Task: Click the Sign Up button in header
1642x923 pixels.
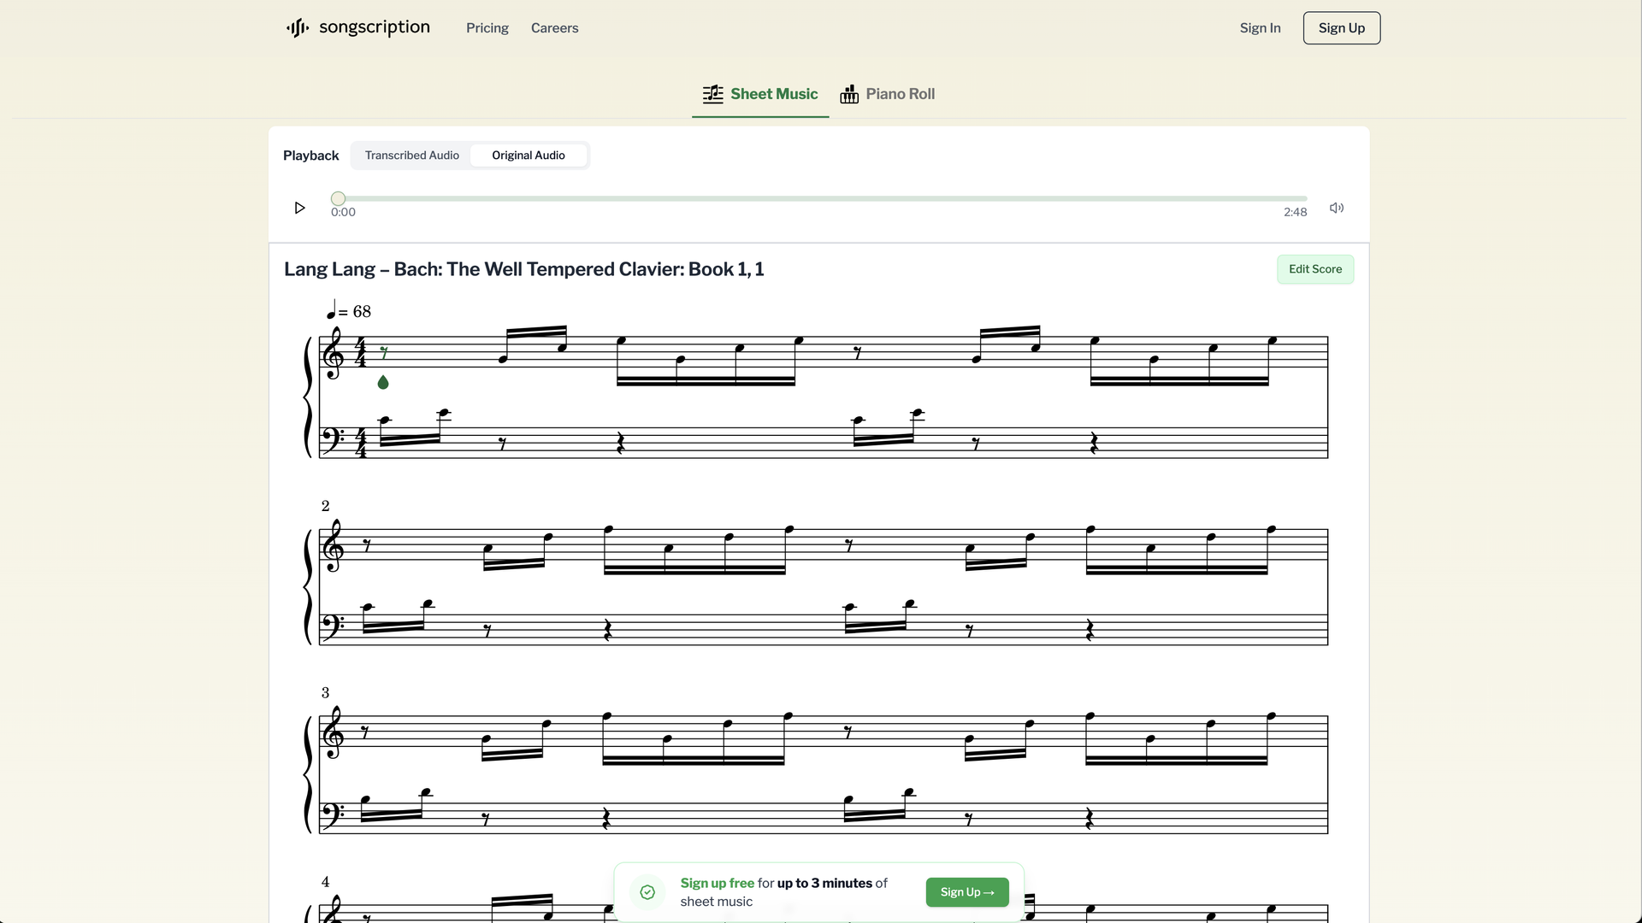Action: pyautogui.click(x=1341, y=28)
